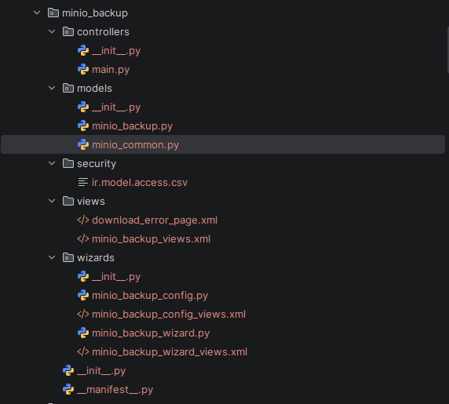Open __init__.py inside controllers folder
Screen dimensions: 449x404
pyautogui.click(x=116, y=51)
